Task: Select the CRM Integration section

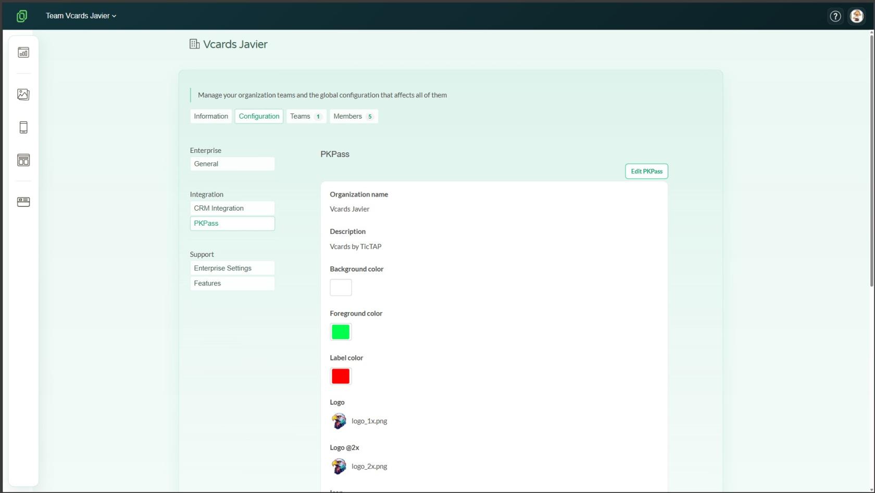Action: [x=232, y=208]
